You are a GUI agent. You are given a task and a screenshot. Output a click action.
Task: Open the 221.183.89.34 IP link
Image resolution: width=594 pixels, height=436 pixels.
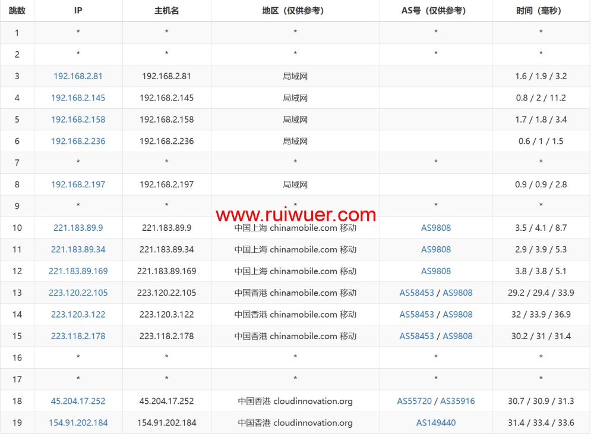[x=78, y=249]
